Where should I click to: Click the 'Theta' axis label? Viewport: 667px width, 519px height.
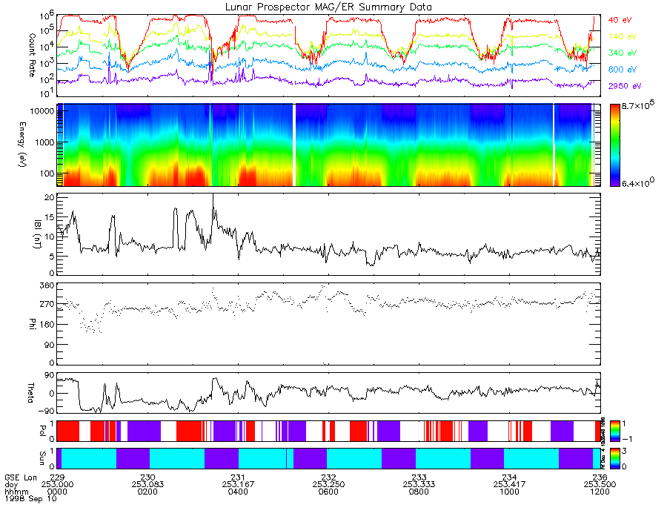click(30, 392)
